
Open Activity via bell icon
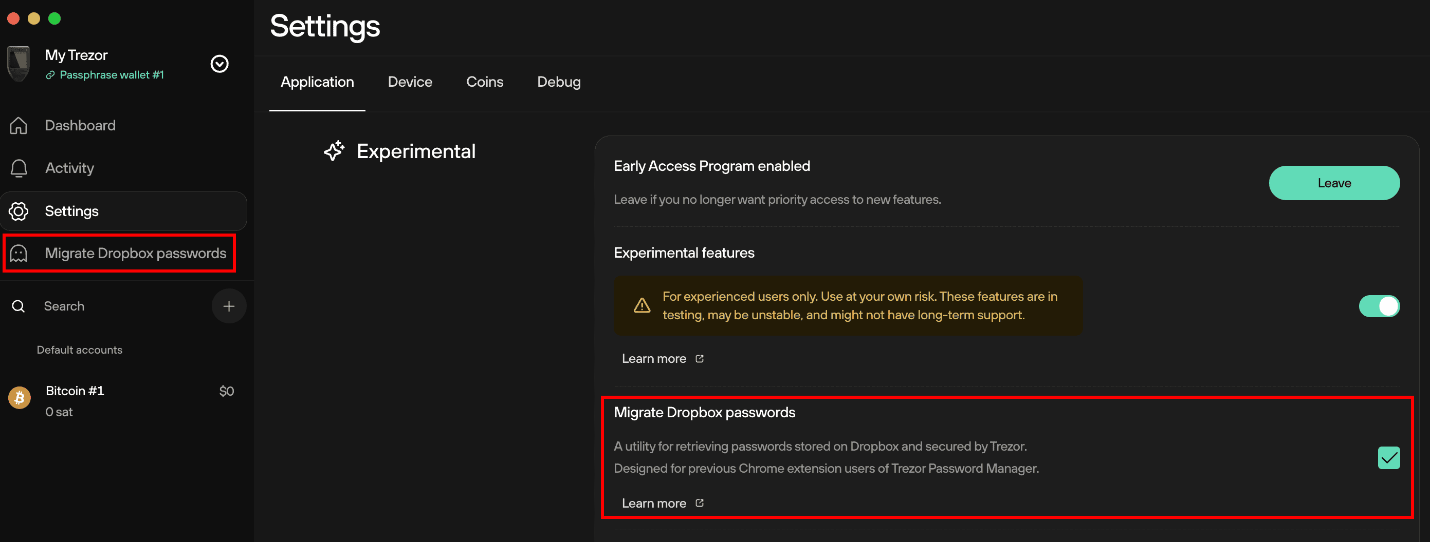coord(19,168)
